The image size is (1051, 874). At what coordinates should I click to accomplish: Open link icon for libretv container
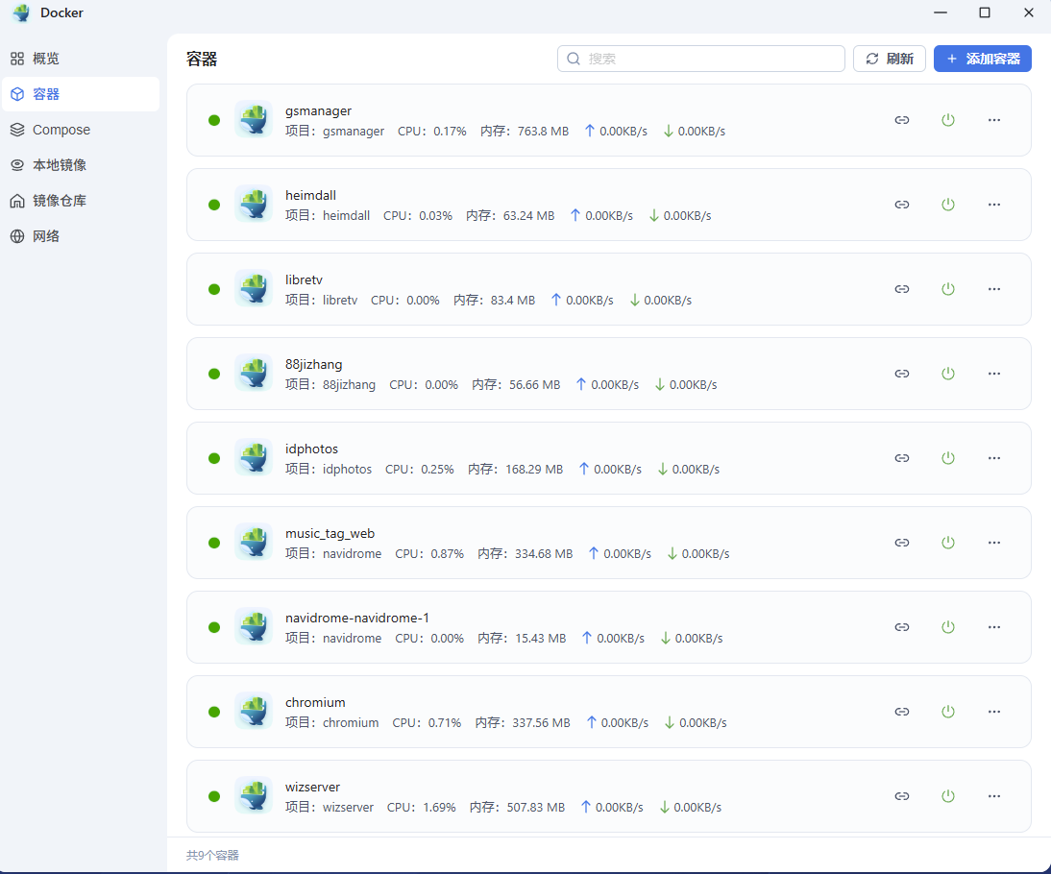(901, 289)
